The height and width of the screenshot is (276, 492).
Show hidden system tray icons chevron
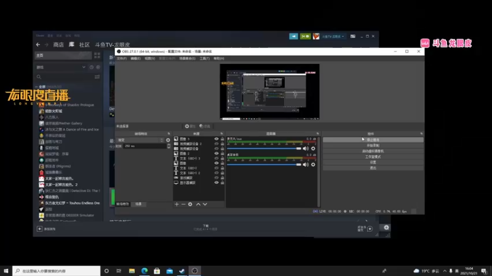click(445, 271)
